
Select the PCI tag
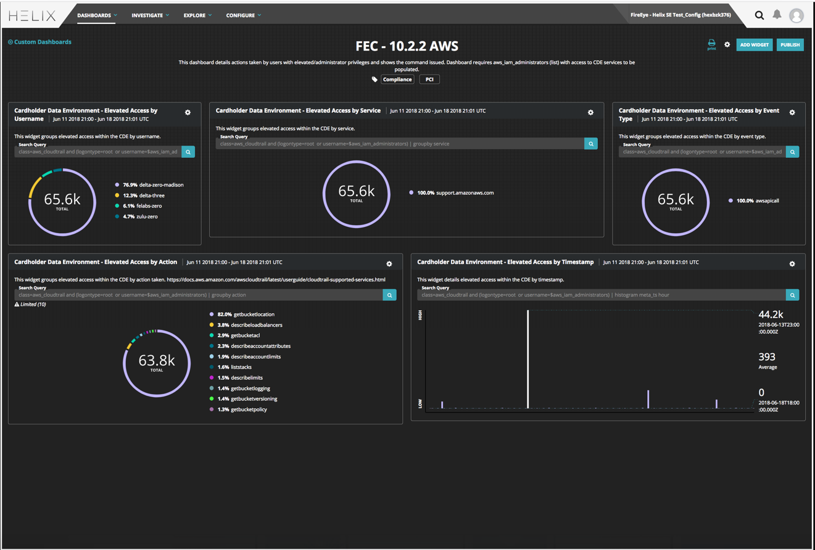click(x=429, y=80)
